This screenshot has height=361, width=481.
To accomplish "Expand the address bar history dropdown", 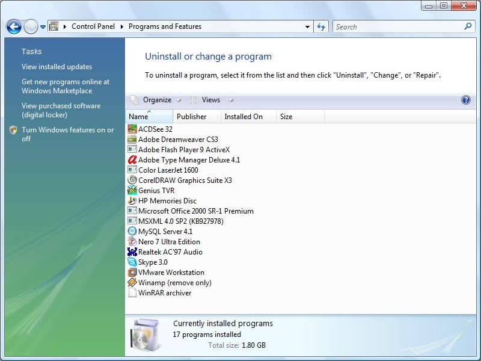I will coord(307,26).
